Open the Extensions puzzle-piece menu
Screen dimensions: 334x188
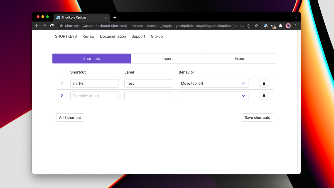(x=281, y=26)
